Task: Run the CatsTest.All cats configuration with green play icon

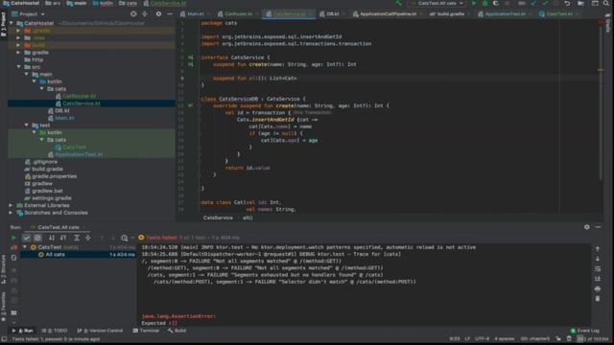Action: click(473, 3)
